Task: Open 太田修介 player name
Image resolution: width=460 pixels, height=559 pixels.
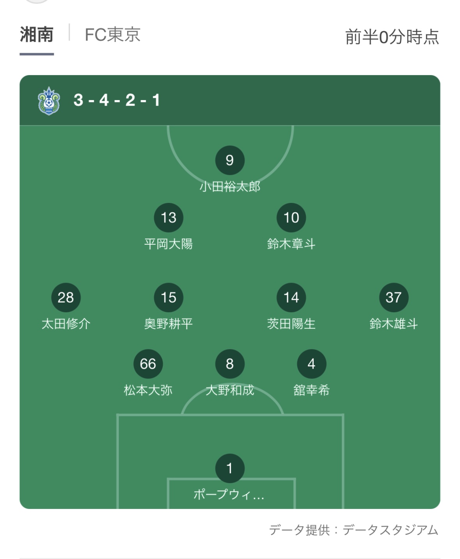Action: pyautogui.click(x=66, y=324)
